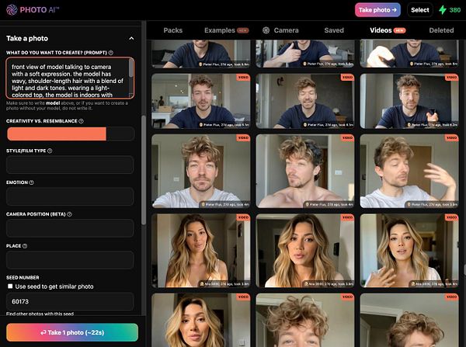Open the Deleted tab

[441, 30]
